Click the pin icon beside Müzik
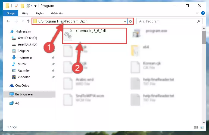 click(53, 64)
